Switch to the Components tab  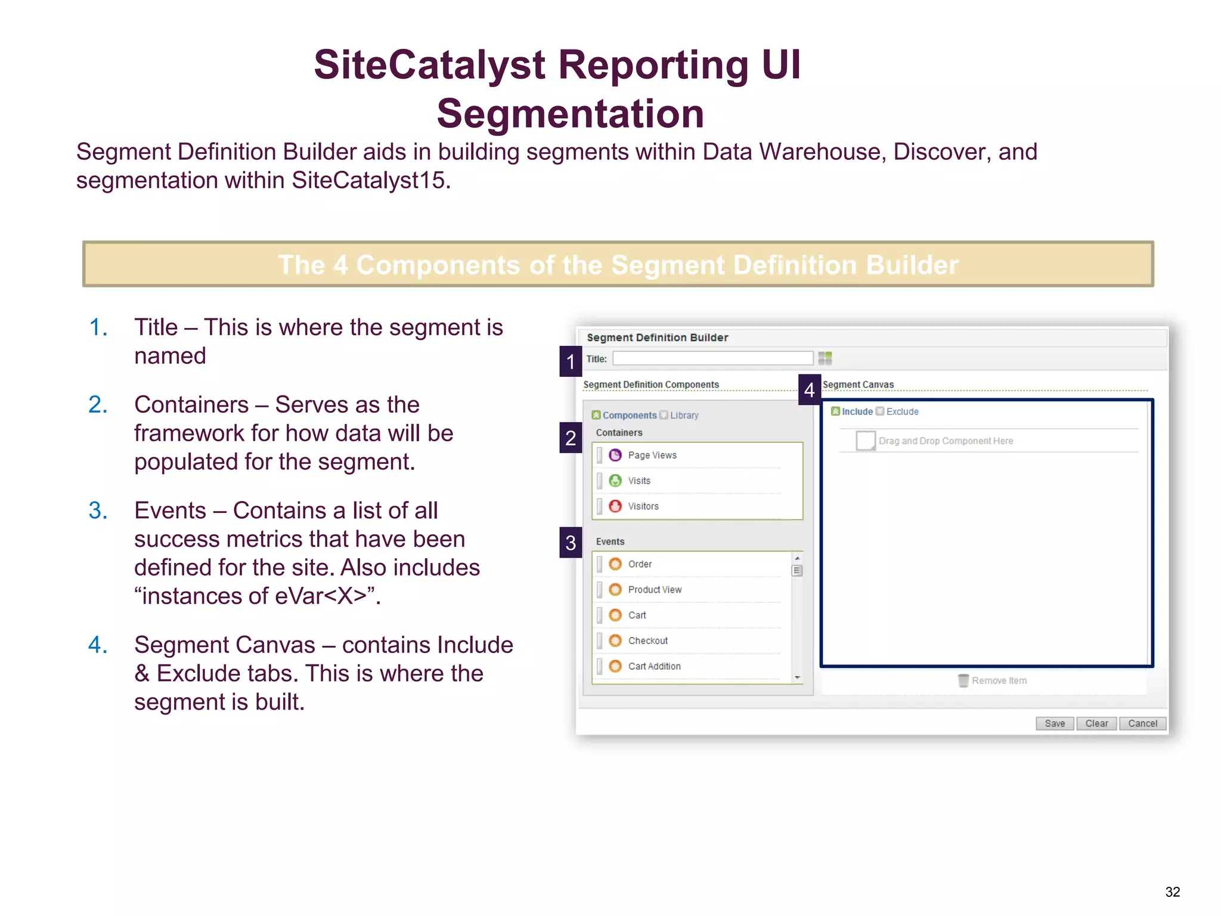624,415
